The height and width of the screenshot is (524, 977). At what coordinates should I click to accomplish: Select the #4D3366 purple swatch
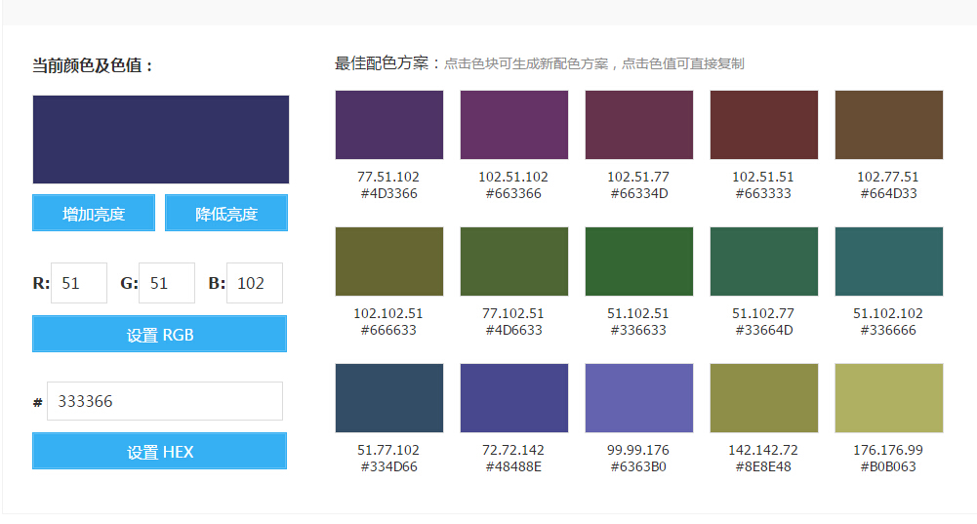[x=389, y=125]
